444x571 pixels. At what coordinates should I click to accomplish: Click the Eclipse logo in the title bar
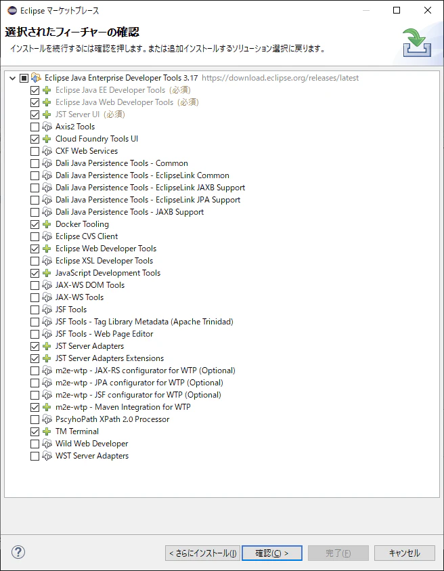pyautogui.click(x=12, y=10)
